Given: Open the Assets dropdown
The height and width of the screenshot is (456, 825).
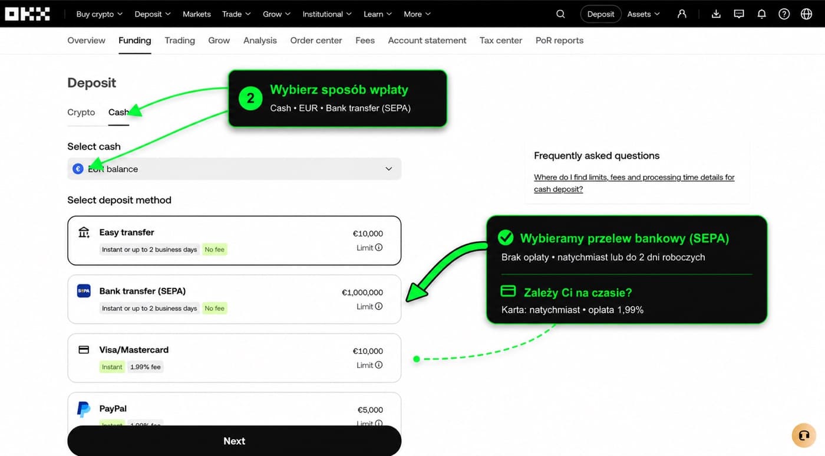Looking at the screenshot, I should coord(643,14).
